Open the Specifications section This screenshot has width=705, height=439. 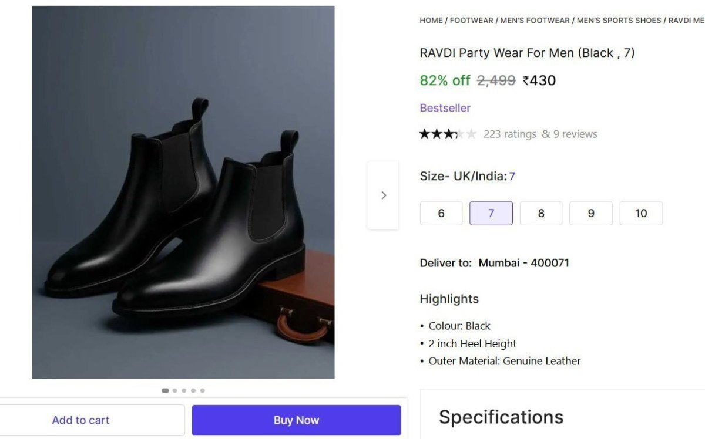click(501, 417)
